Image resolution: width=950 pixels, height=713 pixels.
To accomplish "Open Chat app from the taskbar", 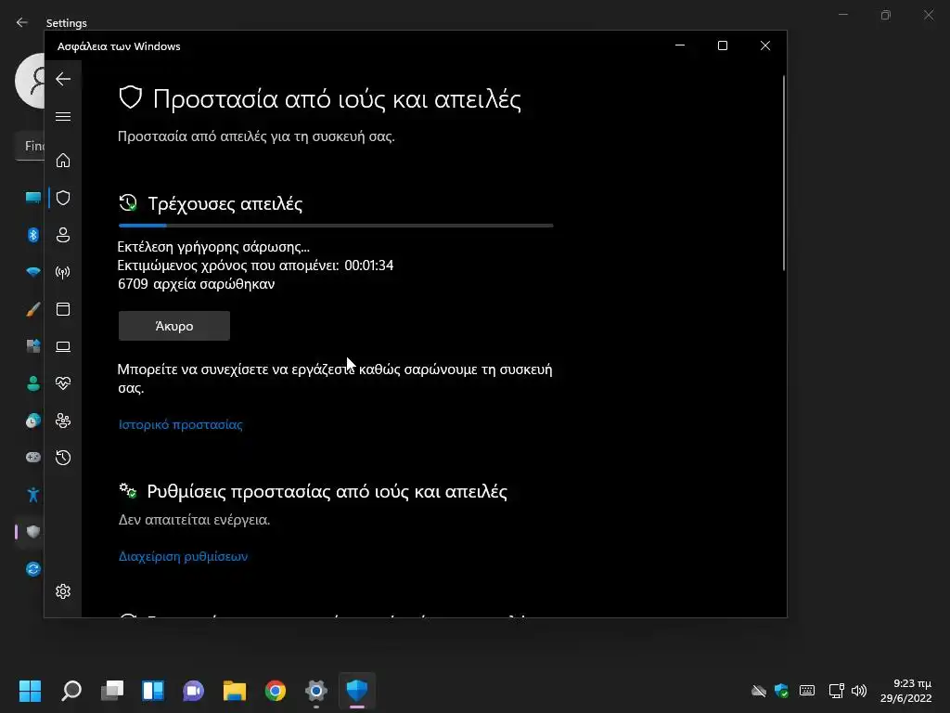I will (194, 691).
